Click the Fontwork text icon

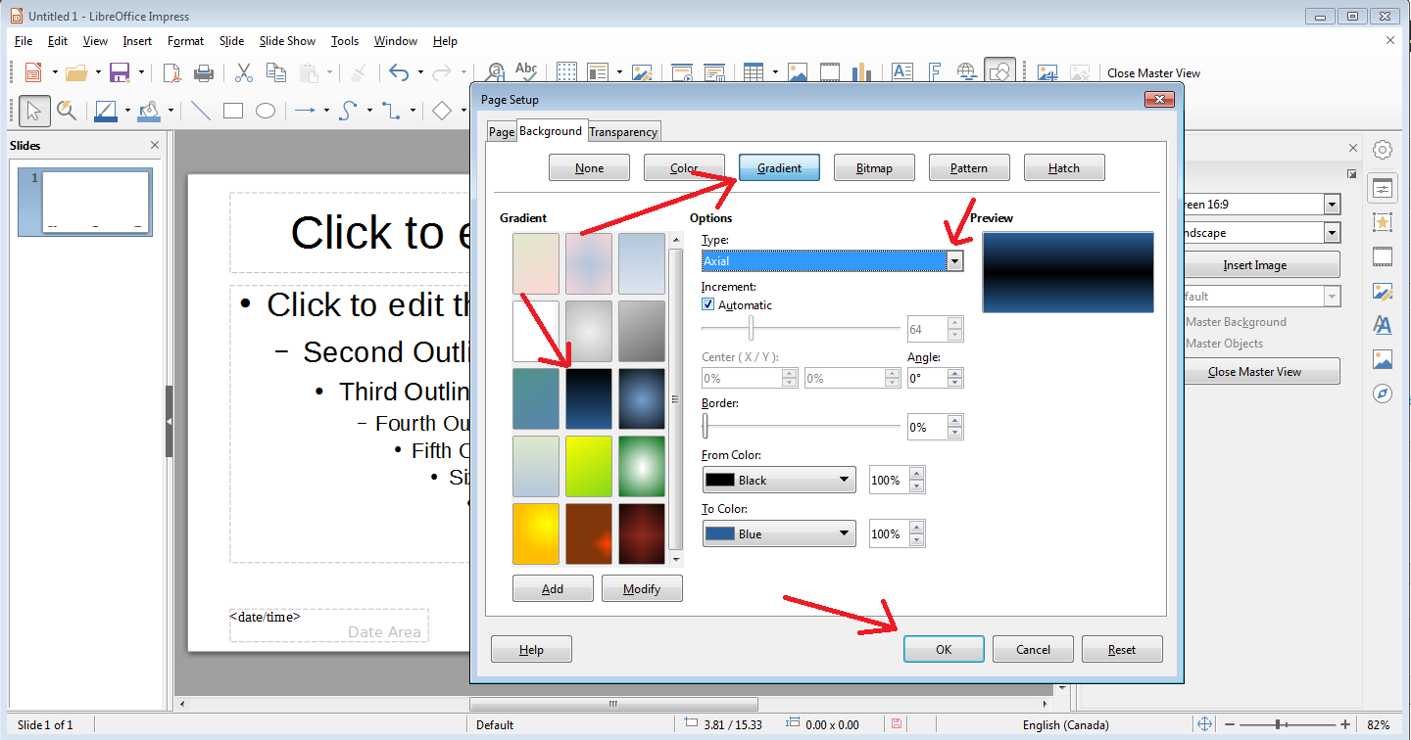coord(935,72)
